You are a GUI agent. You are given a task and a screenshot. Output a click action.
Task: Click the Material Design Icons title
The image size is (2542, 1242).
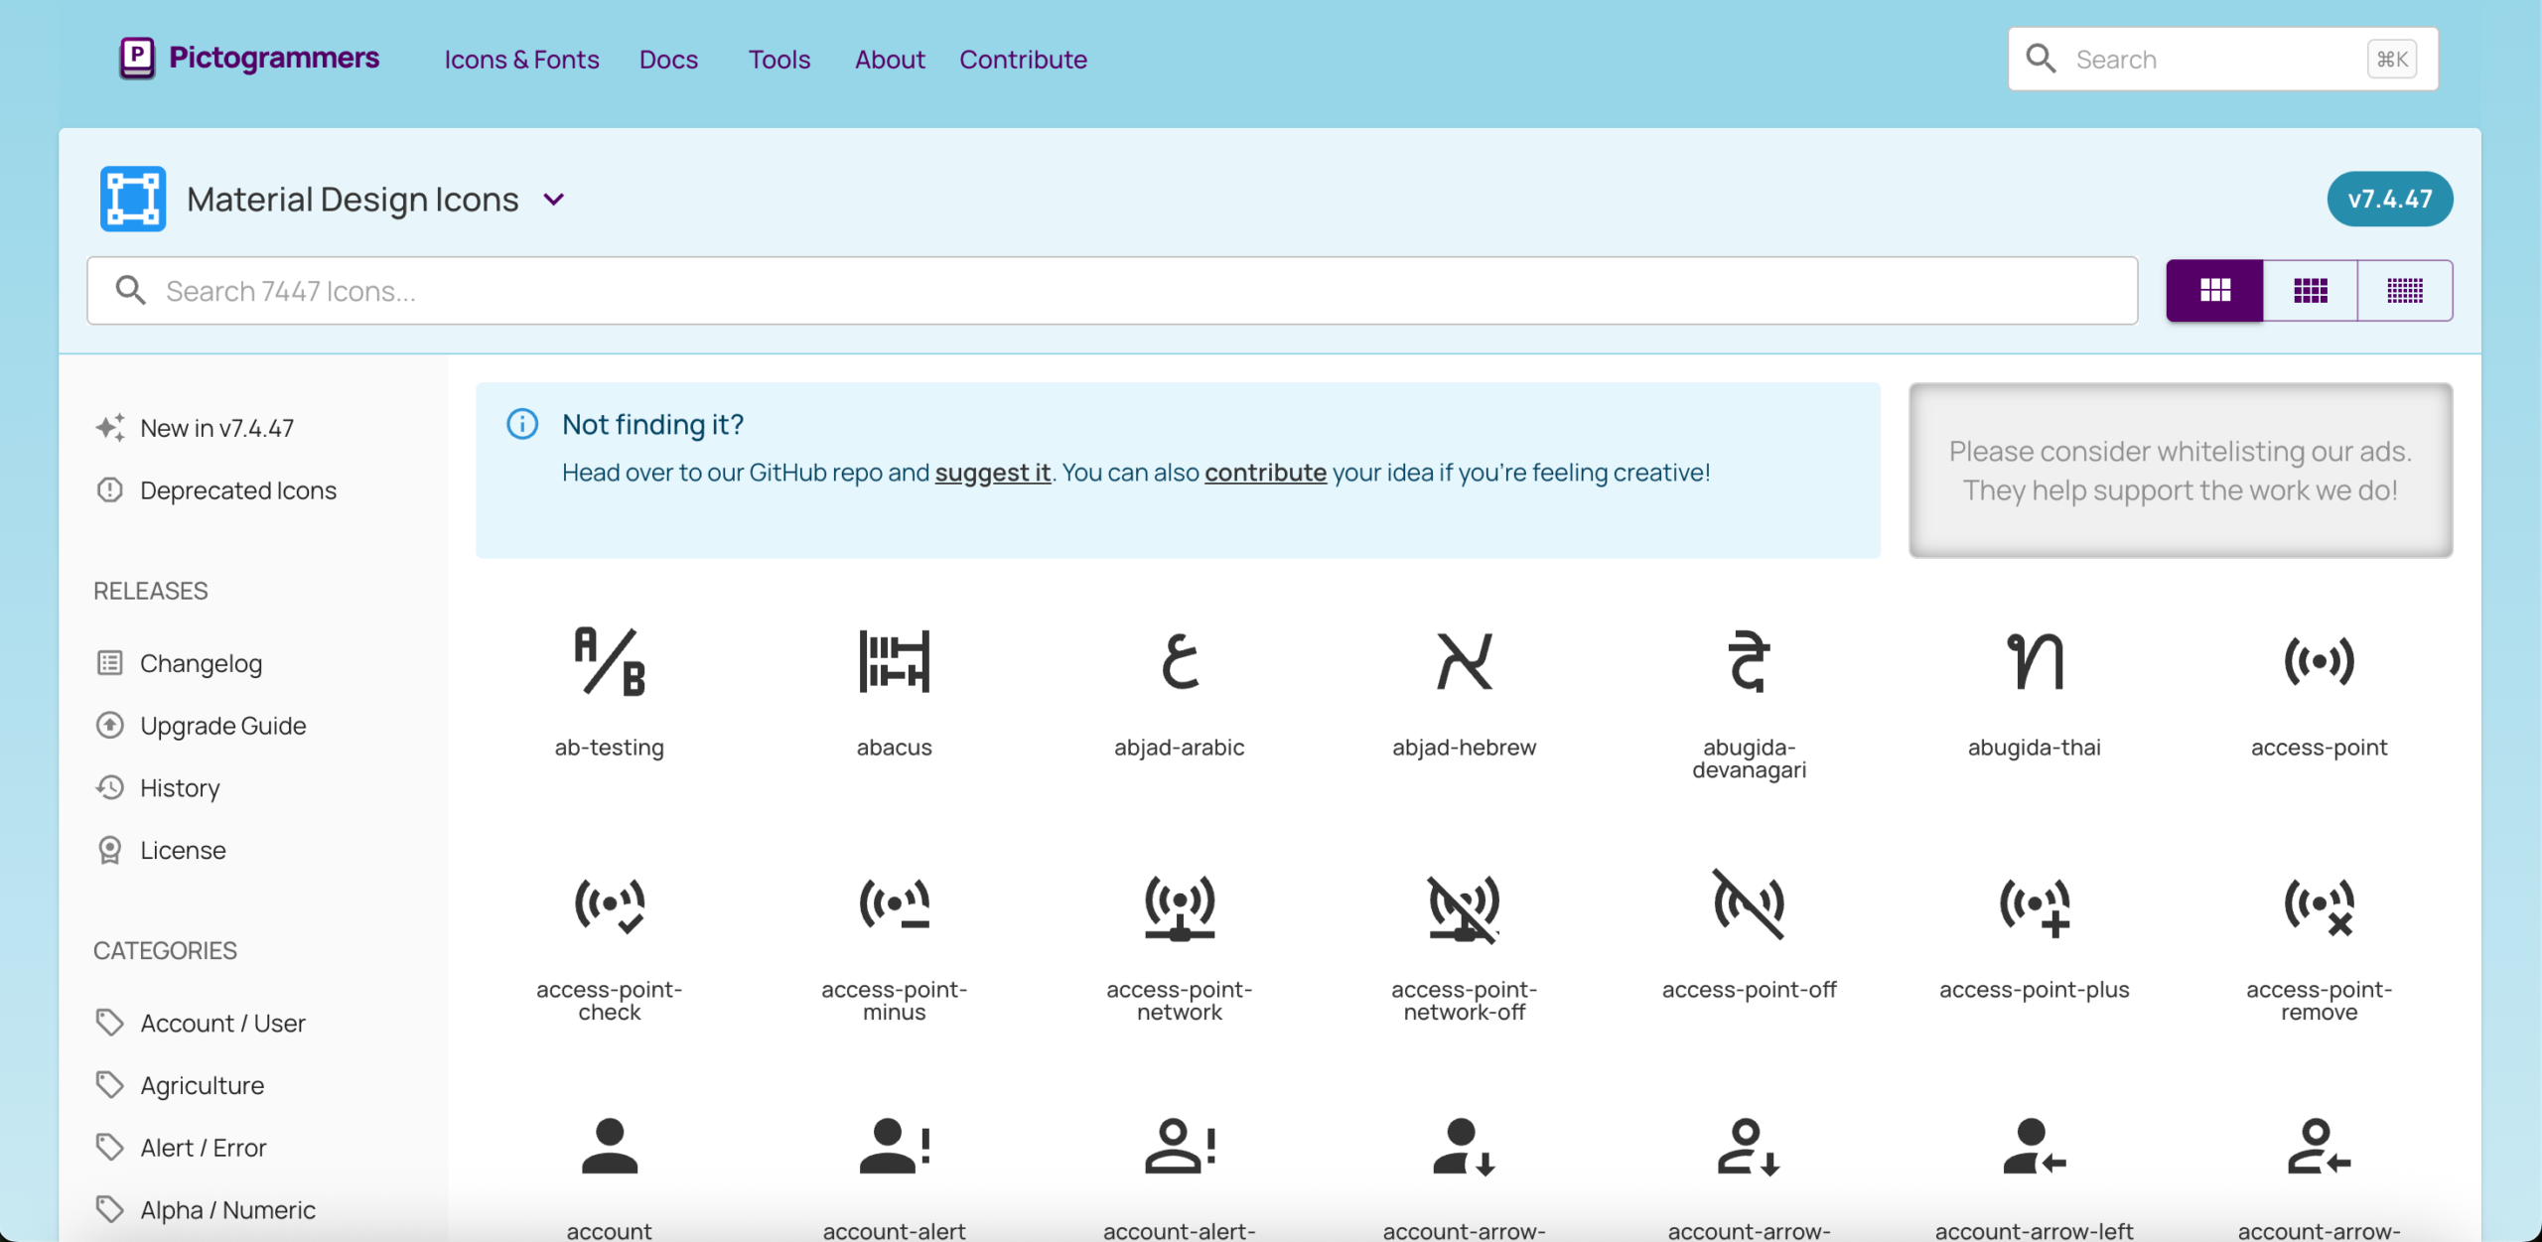pyautogui.click(x=353, y=200)
